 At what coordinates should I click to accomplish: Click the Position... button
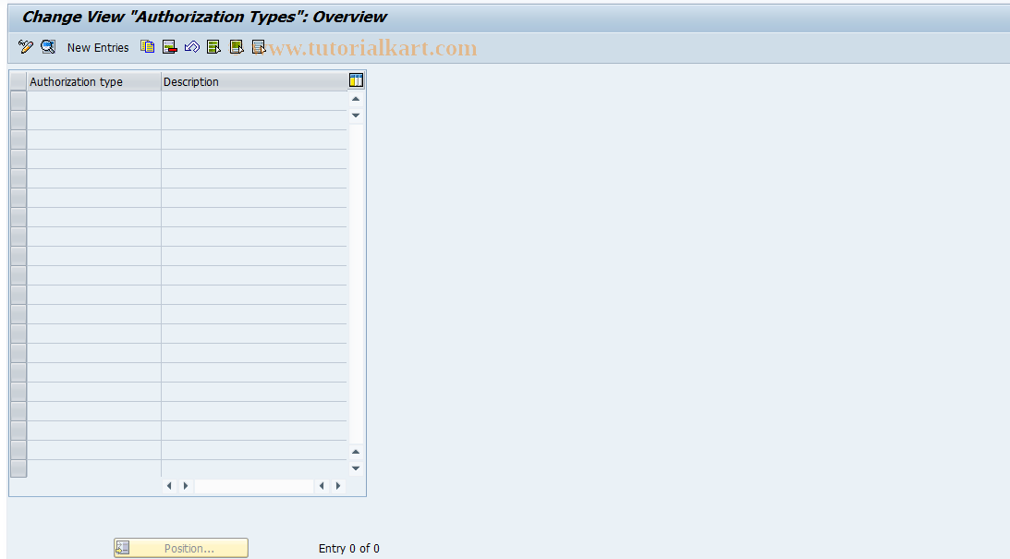coord(181,548)
